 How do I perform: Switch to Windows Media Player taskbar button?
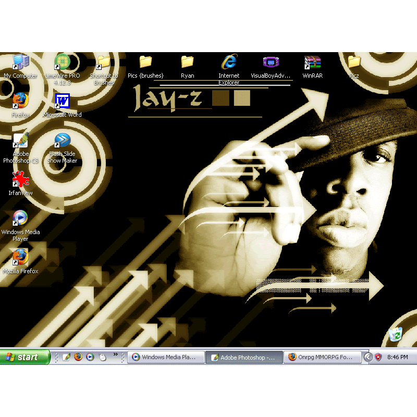pyautogui.click(x=166, y=357)
